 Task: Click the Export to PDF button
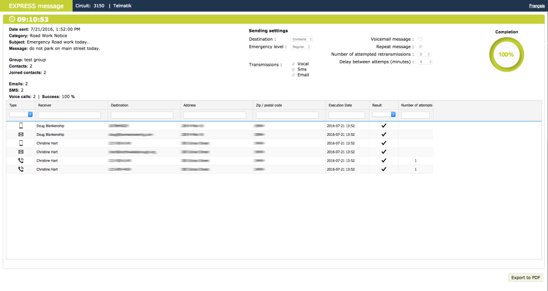click(526, 278)
